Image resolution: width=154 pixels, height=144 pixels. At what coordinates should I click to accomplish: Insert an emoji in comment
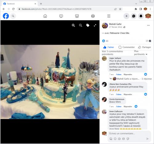pos(115,139)
